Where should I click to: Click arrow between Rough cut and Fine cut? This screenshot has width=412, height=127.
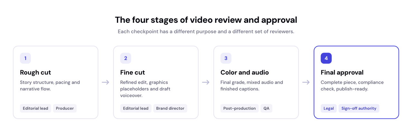pos(106,82)
